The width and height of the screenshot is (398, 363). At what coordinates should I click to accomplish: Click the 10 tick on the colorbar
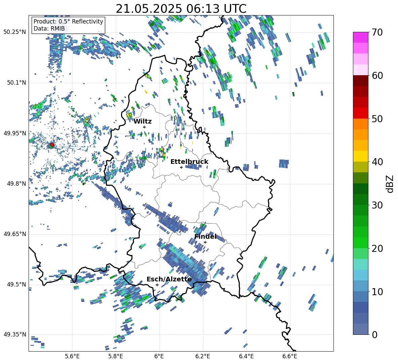377,291
